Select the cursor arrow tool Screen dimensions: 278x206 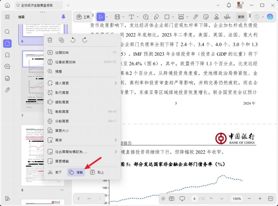pyautogui.click(x=100, y=17)
